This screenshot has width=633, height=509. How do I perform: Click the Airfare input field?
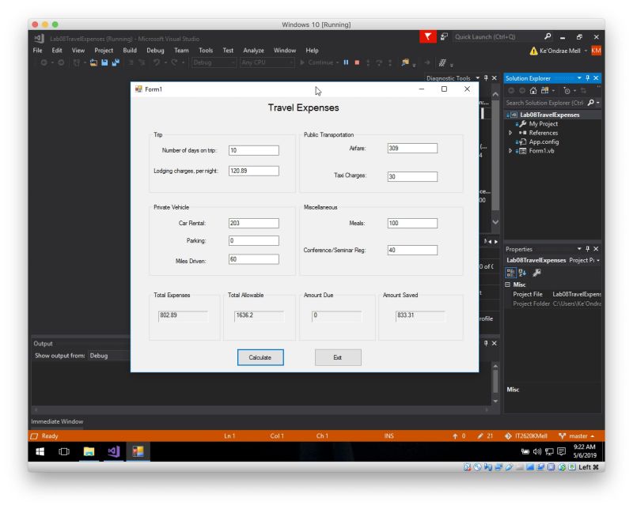[x=412, y=148]
